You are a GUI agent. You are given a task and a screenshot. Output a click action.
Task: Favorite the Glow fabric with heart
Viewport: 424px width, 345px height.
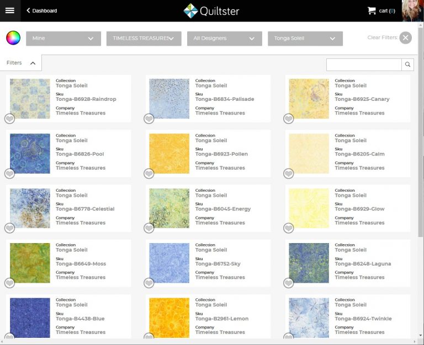click(x=289, y=228)
